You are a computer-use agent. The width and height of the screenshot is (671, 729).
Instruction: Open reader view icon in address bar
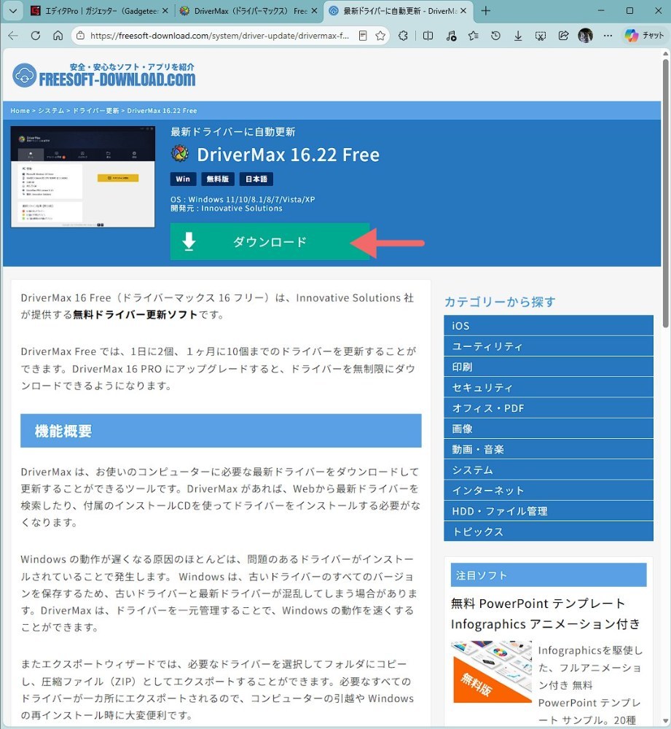pyautogui.click(x=363, y=36)
